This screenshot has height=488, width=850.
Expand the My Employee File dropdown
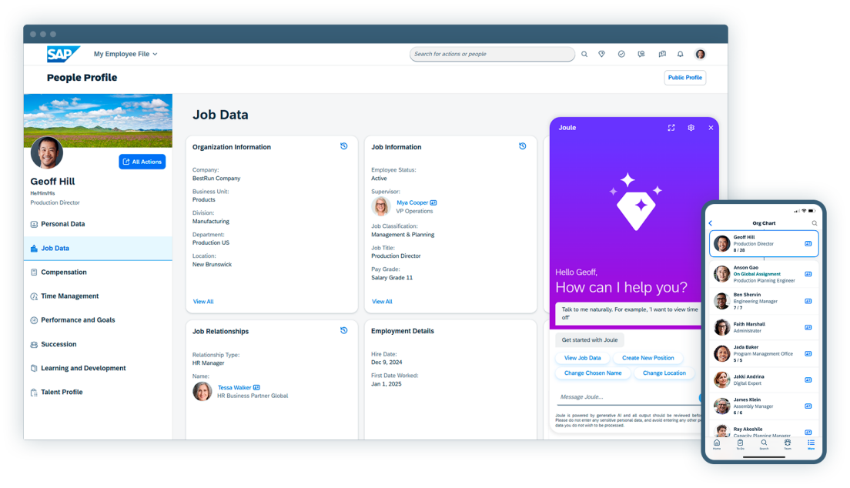pos(125,54)
